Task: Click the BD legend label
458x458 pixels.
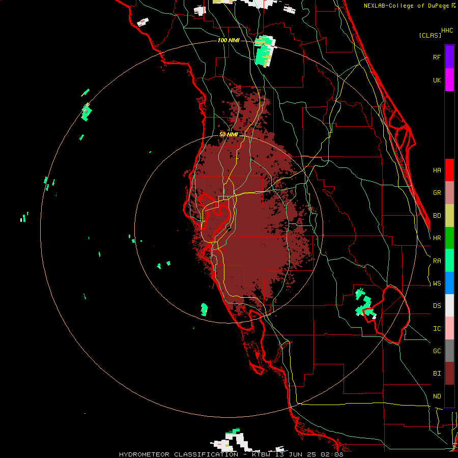Action: click(437, 216)
